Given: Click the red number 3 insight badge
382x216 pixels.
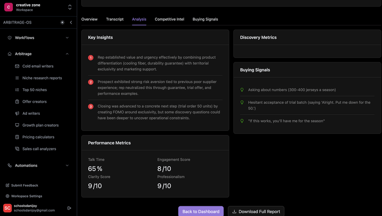Looking at the screenshot, I should pyautogui.click(x=90, y=106).
